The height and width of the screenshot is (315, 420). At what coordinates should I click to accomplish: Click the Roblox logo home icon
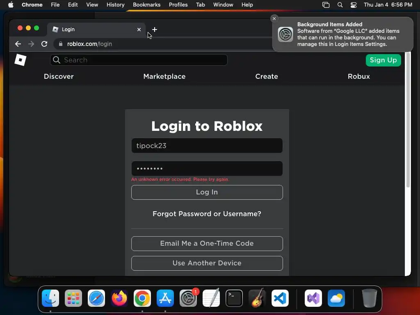21,60
